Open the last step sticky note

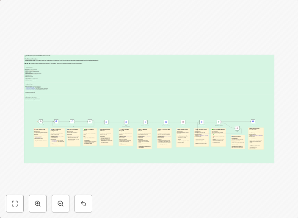point(256,138)
